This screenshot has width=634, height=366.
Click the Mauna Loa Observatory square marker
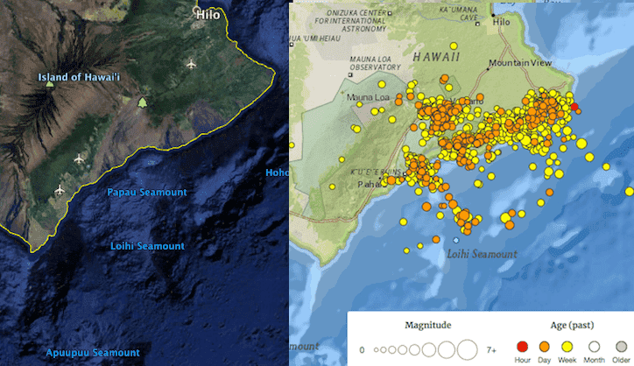coord(350,74)
